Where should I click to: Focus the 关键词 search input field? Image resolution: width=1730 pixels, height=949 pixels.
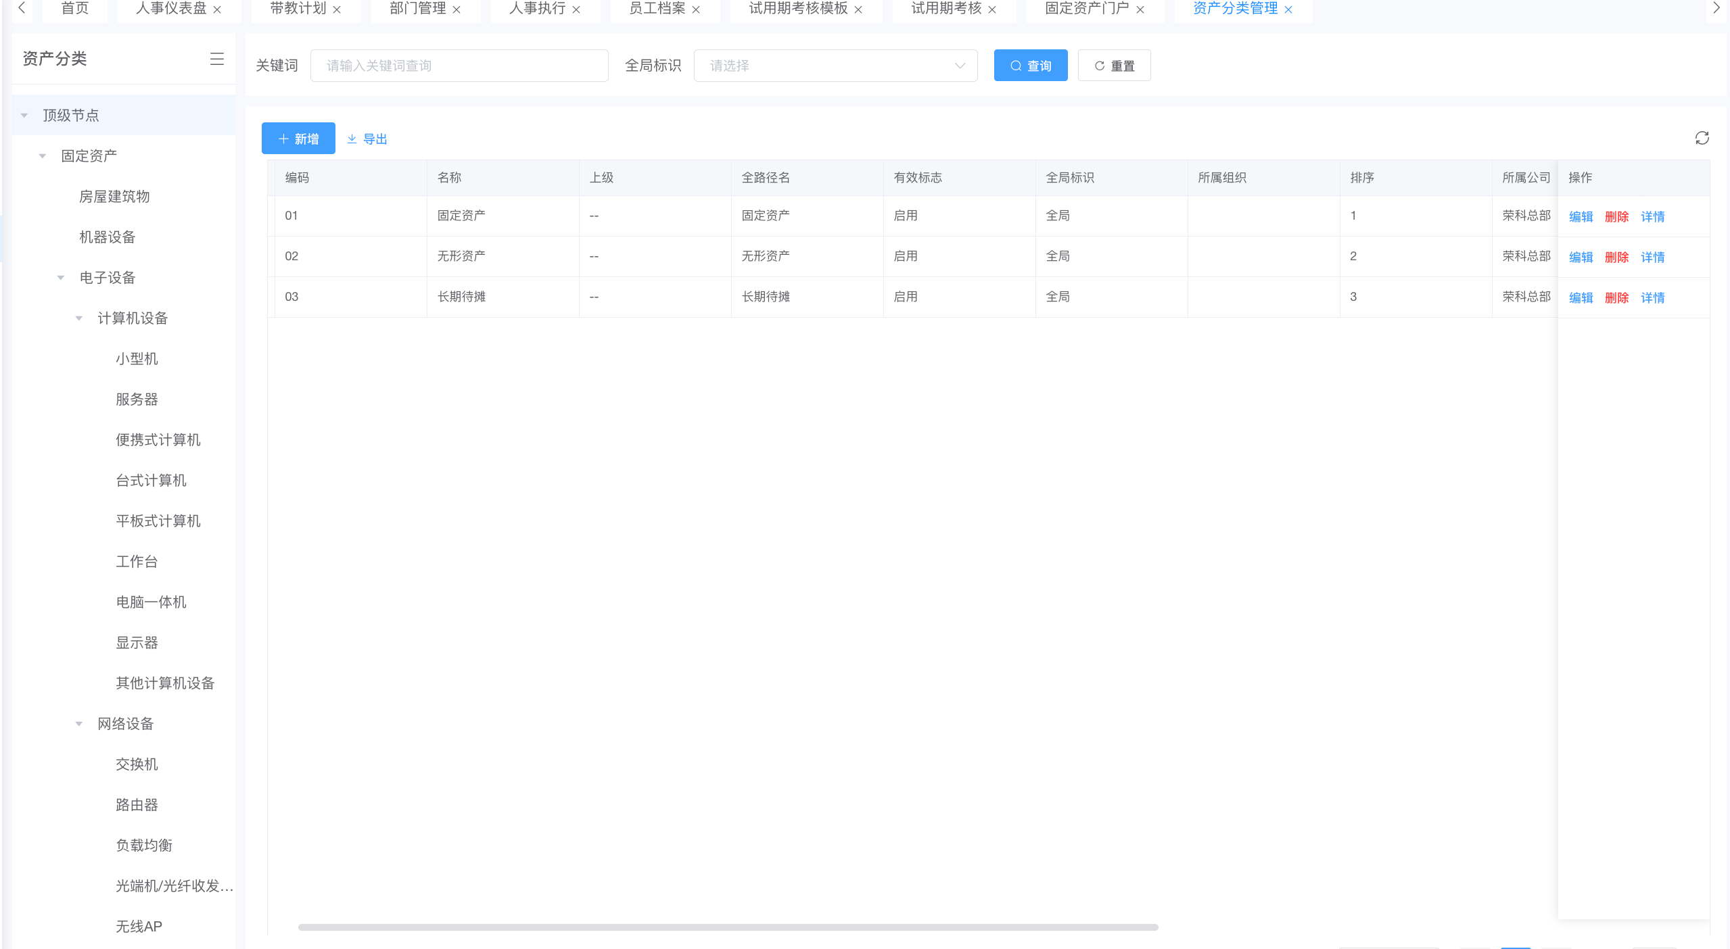(x=459, y=66)
